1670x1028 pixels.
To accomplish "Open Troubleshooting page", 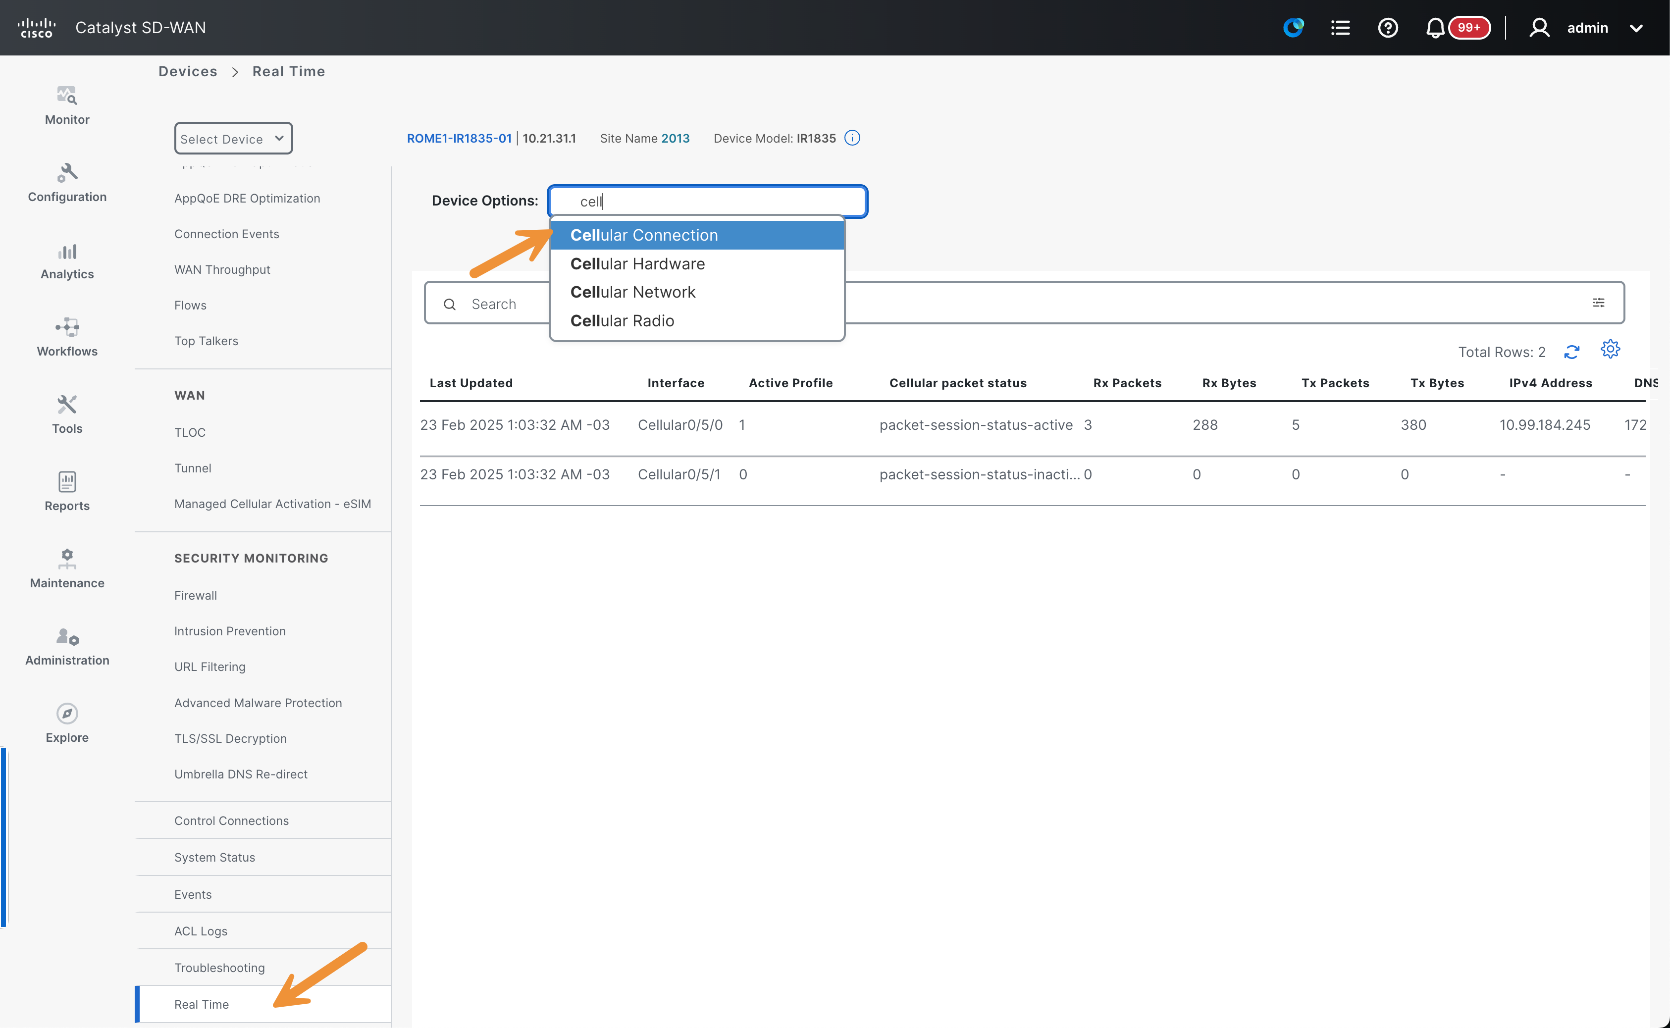I will point(219,968).
